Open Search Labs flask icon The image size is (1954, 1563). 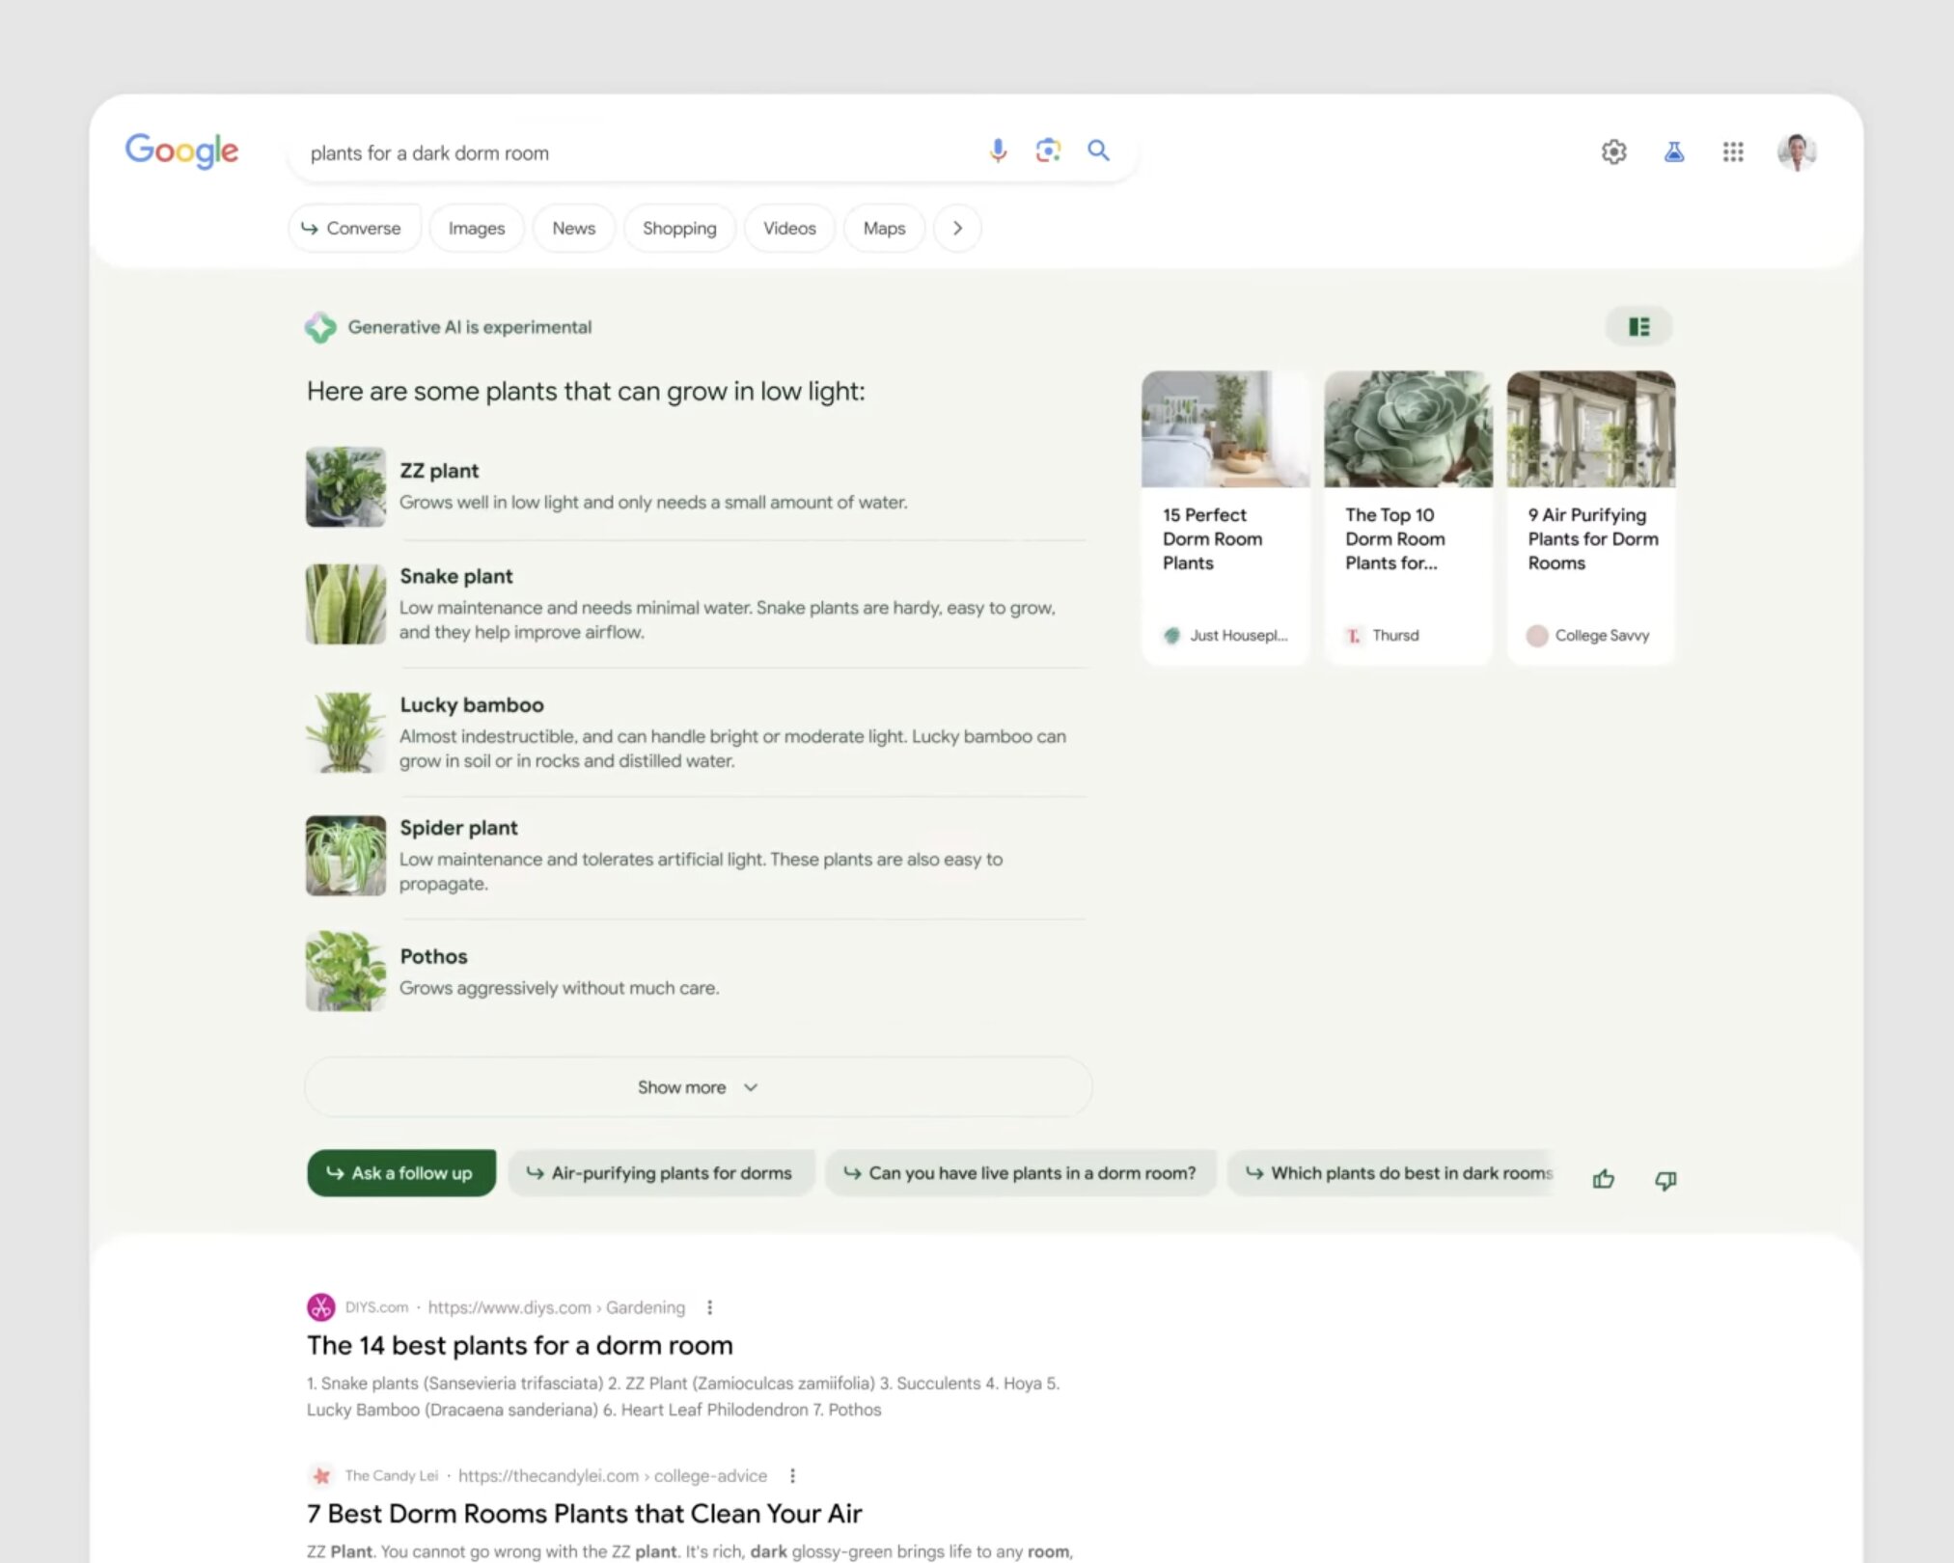click(1674, 151)
